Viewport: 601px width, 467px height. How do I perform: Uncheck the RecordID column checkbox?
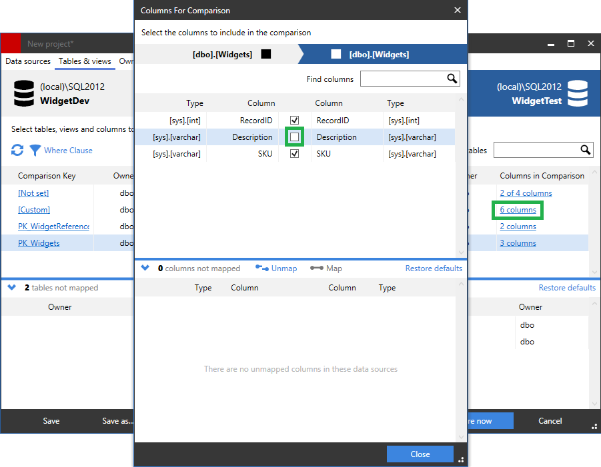point(294,120)
